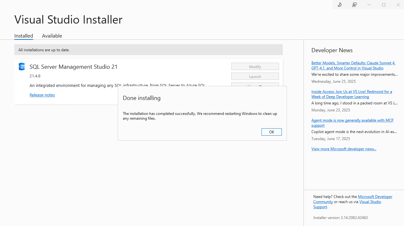Select the Installed tab

(x=24, y=36)
